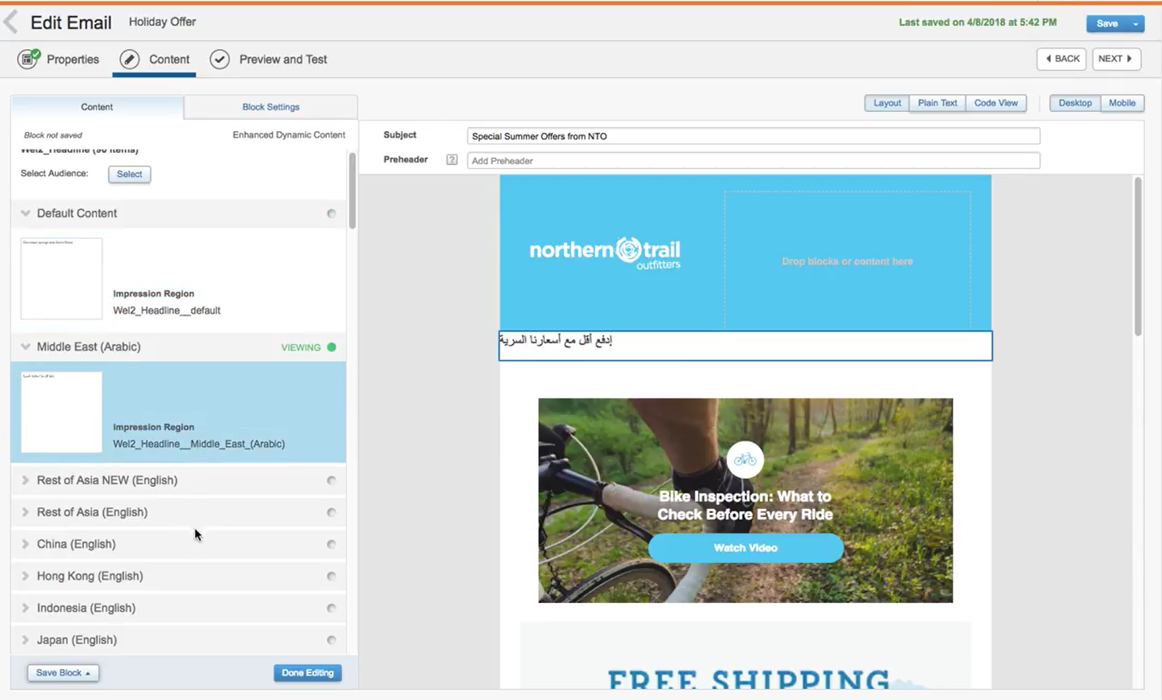Image resolution: width=1162 pixels, height=700 pixels.
Task: Open the Preheader help question icon
Action: pos(452,160)
